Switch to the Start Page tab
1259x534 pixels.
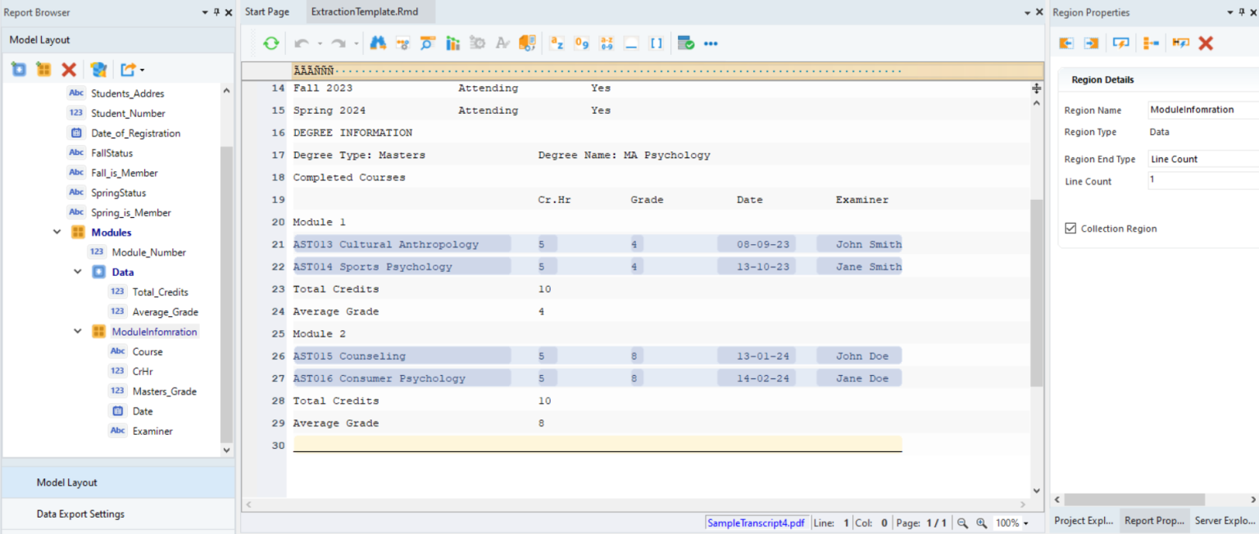[x=267, y=11]
